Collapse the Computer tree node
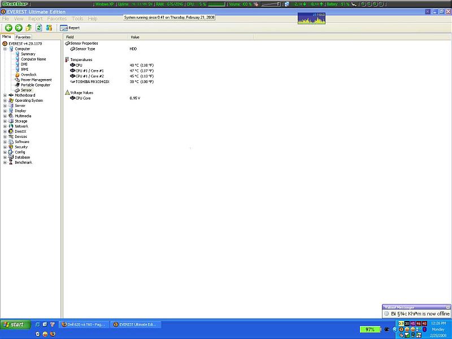This screenshot has width=452, height=339. coord(5,49)
